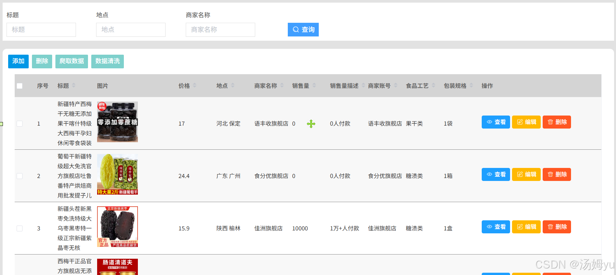616x275 pixels.
Task: Click sort arrows next to 商家账号
Action: click(x=396, y=85)
